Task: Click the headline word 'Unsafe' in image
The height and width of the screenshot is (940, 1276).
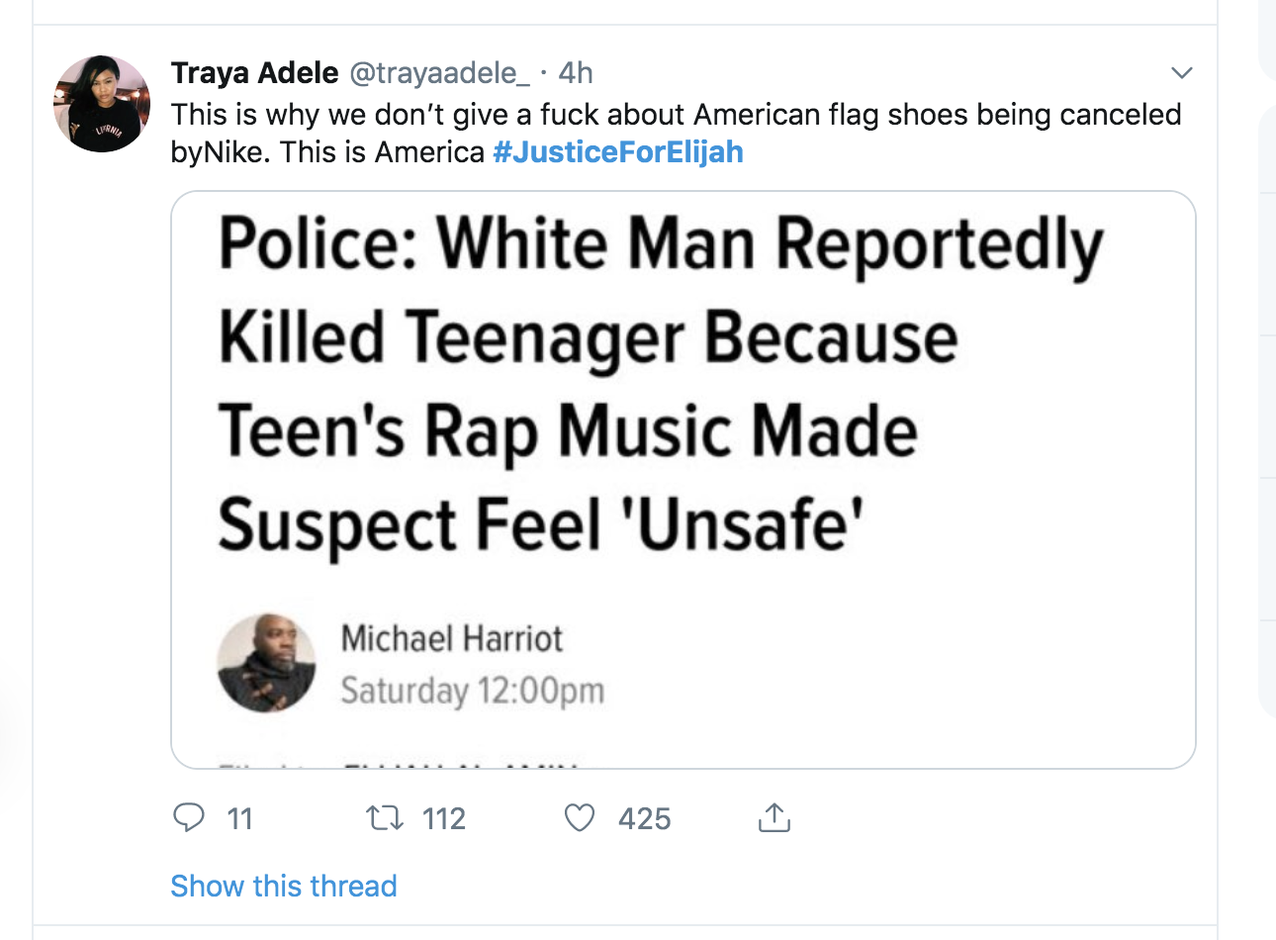Action: [x=741, y=524]
